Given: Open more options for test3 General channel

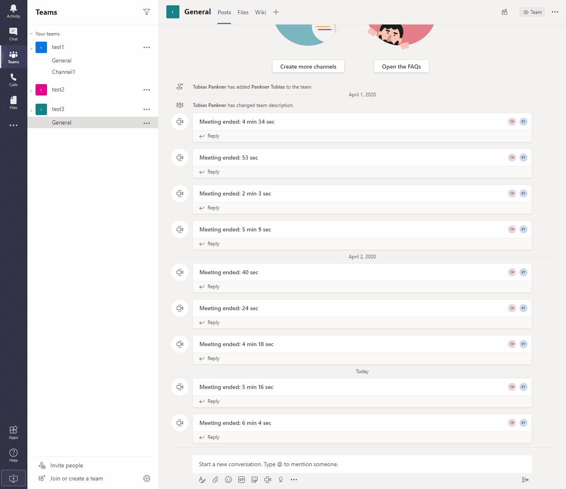Looking at the screenshot, I should coord(147,123).
